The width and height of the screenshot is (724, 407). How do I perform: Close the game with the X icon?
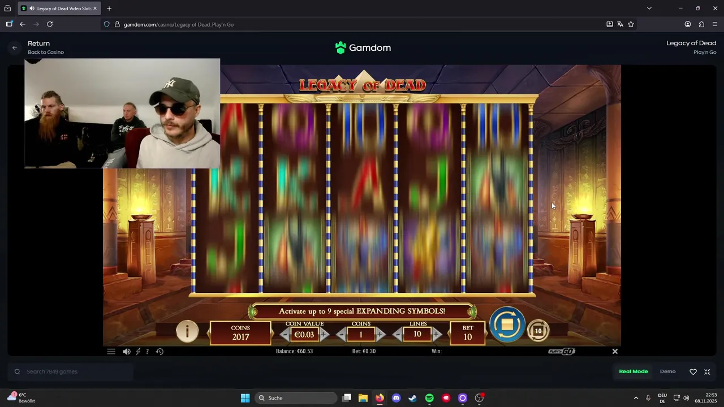pos(615,351)
